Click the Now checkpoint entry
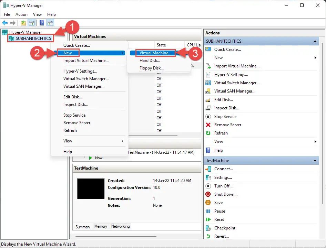The image size is (326, 248). pyautogui.click(x=99, y=158)
